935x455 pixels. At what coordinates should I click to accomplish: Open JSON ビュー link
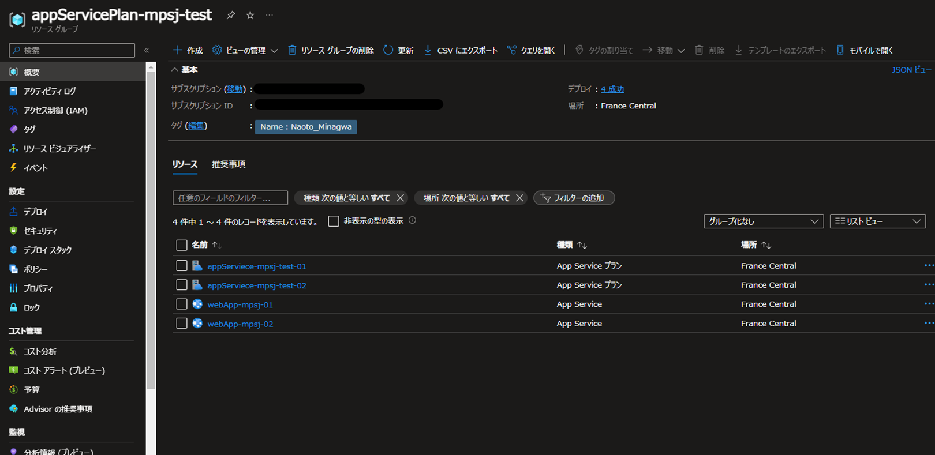pyautogui.click(x=911, y=70)
